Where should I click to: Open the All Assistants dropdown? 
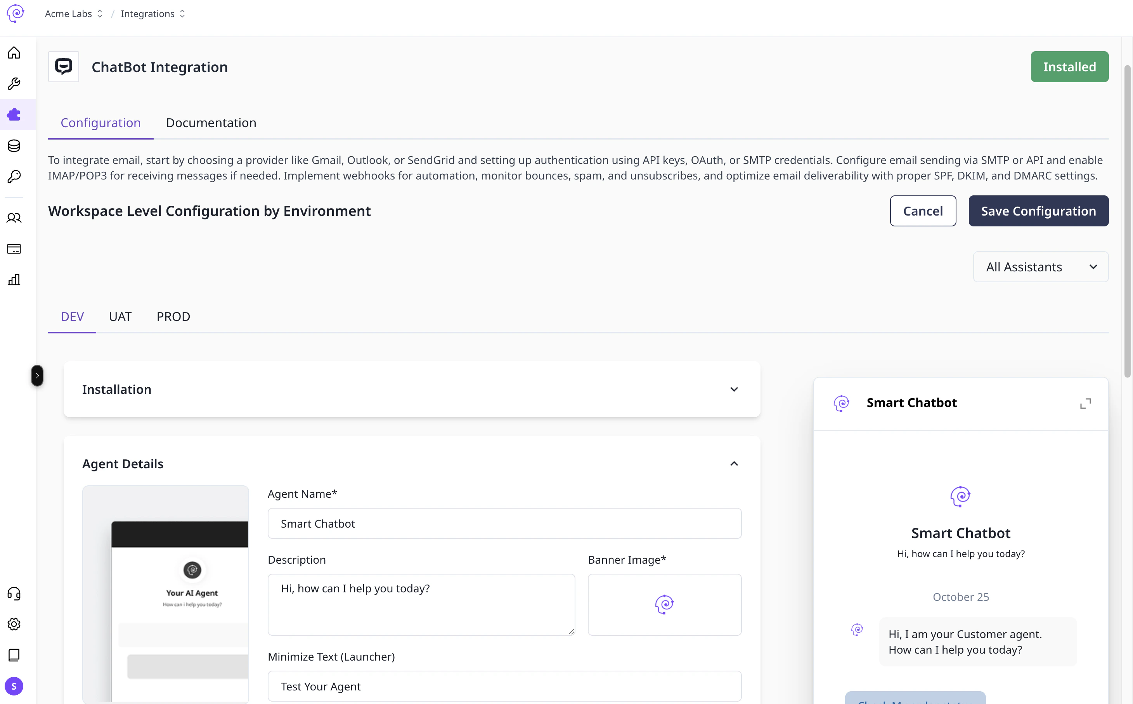click(x=1041, y=267)
